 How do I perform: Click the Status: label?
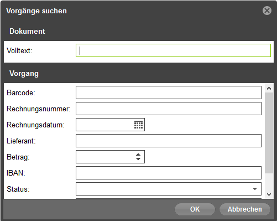18,189
